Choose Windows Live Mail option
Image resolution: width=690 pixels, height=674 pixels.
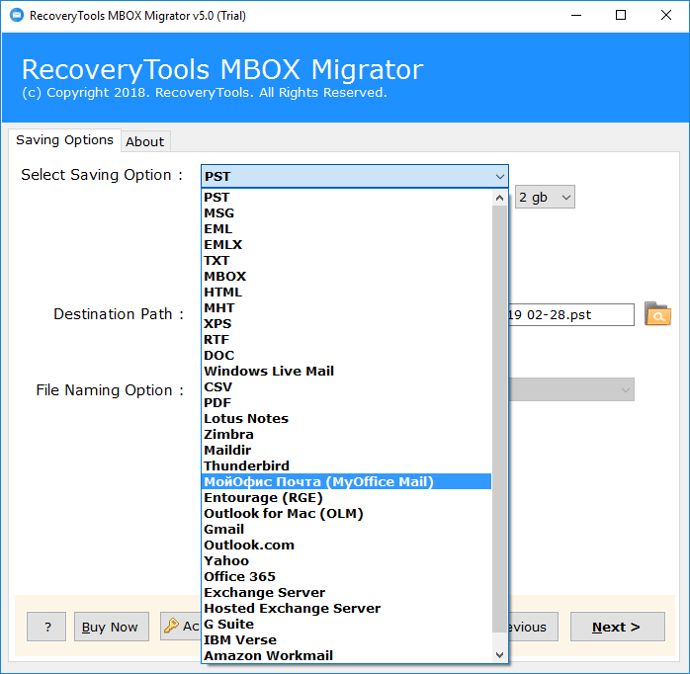tap(347, 372)
